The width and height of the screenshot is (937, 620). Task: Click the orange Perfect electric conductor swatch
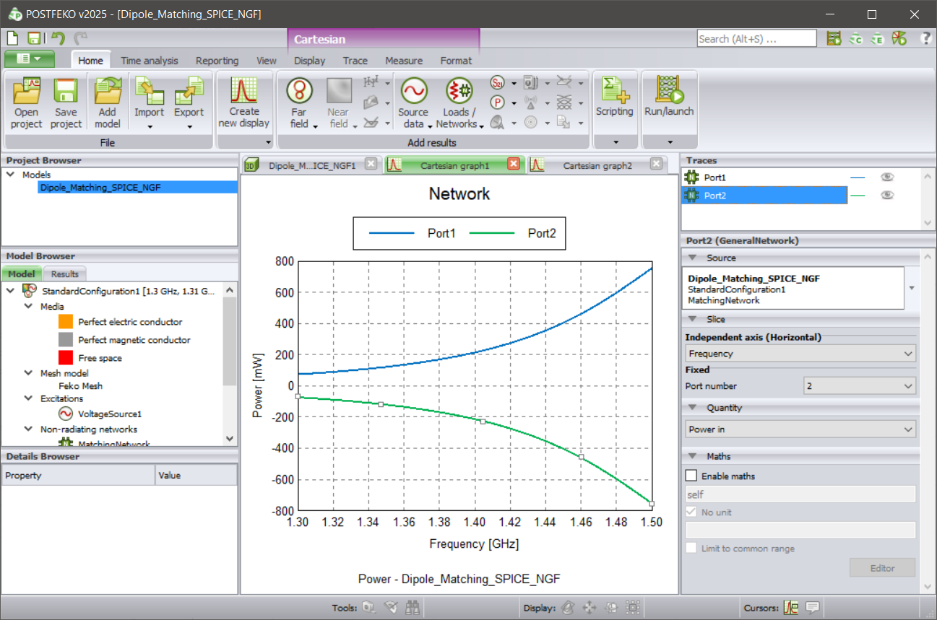tap(66, 322)
